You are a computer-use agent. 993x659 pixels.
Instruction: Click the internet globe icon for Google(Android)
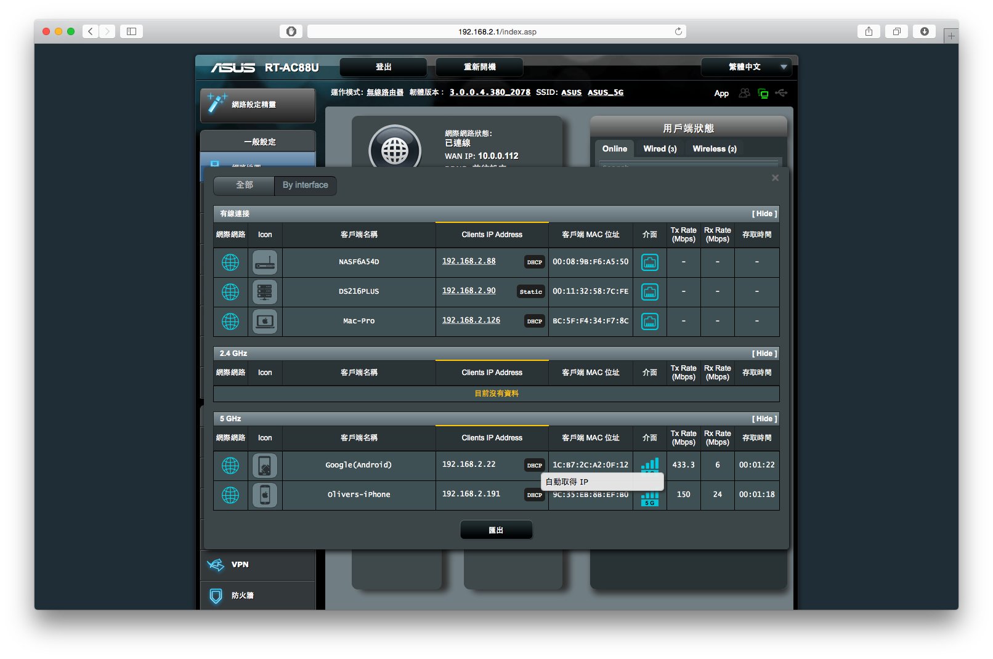point(230,466)
